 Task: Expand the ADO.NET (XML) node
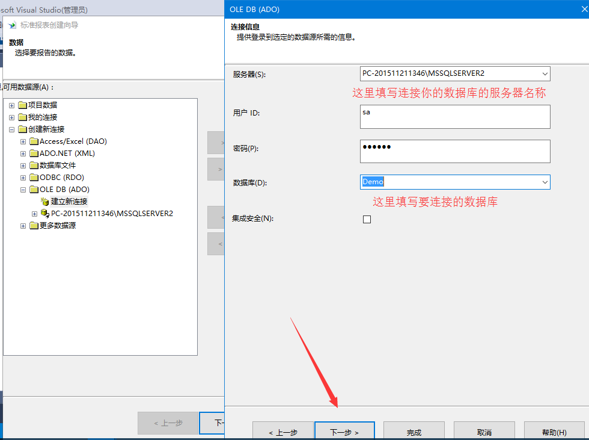(x=23, y=153)
